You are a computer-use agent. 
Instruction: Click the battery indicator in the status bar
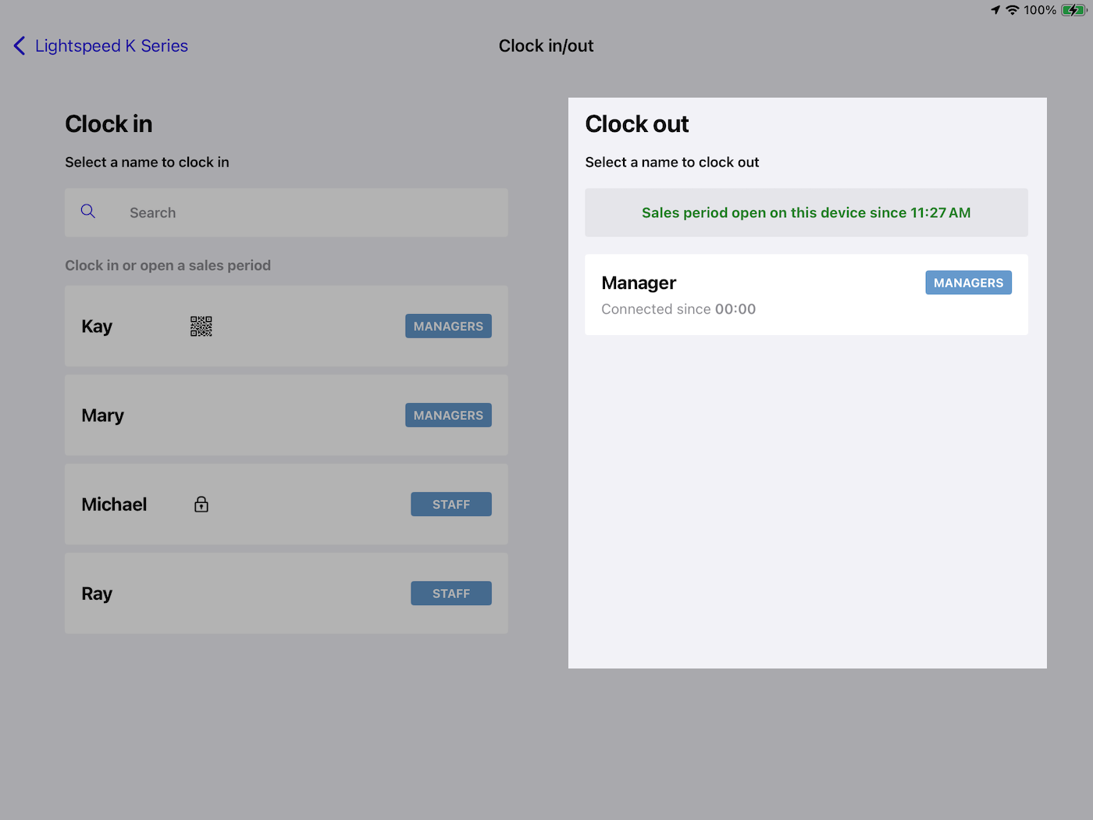point(1071,10)
